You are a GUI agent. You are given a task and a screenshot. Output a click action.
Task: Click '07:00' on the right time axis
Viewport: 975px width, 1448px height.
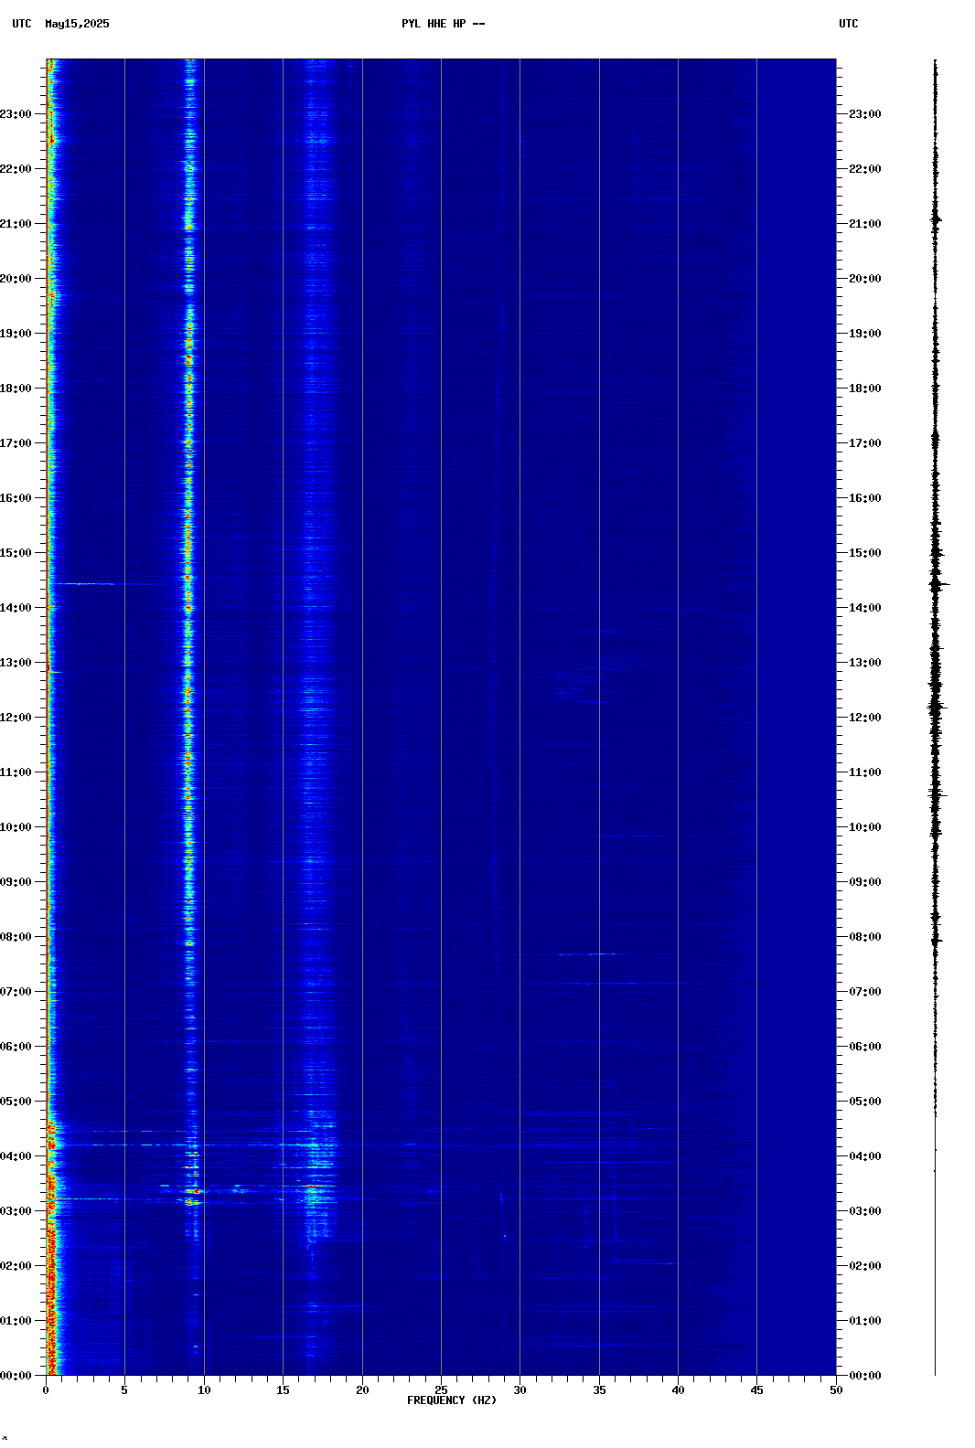coord(865,992)
